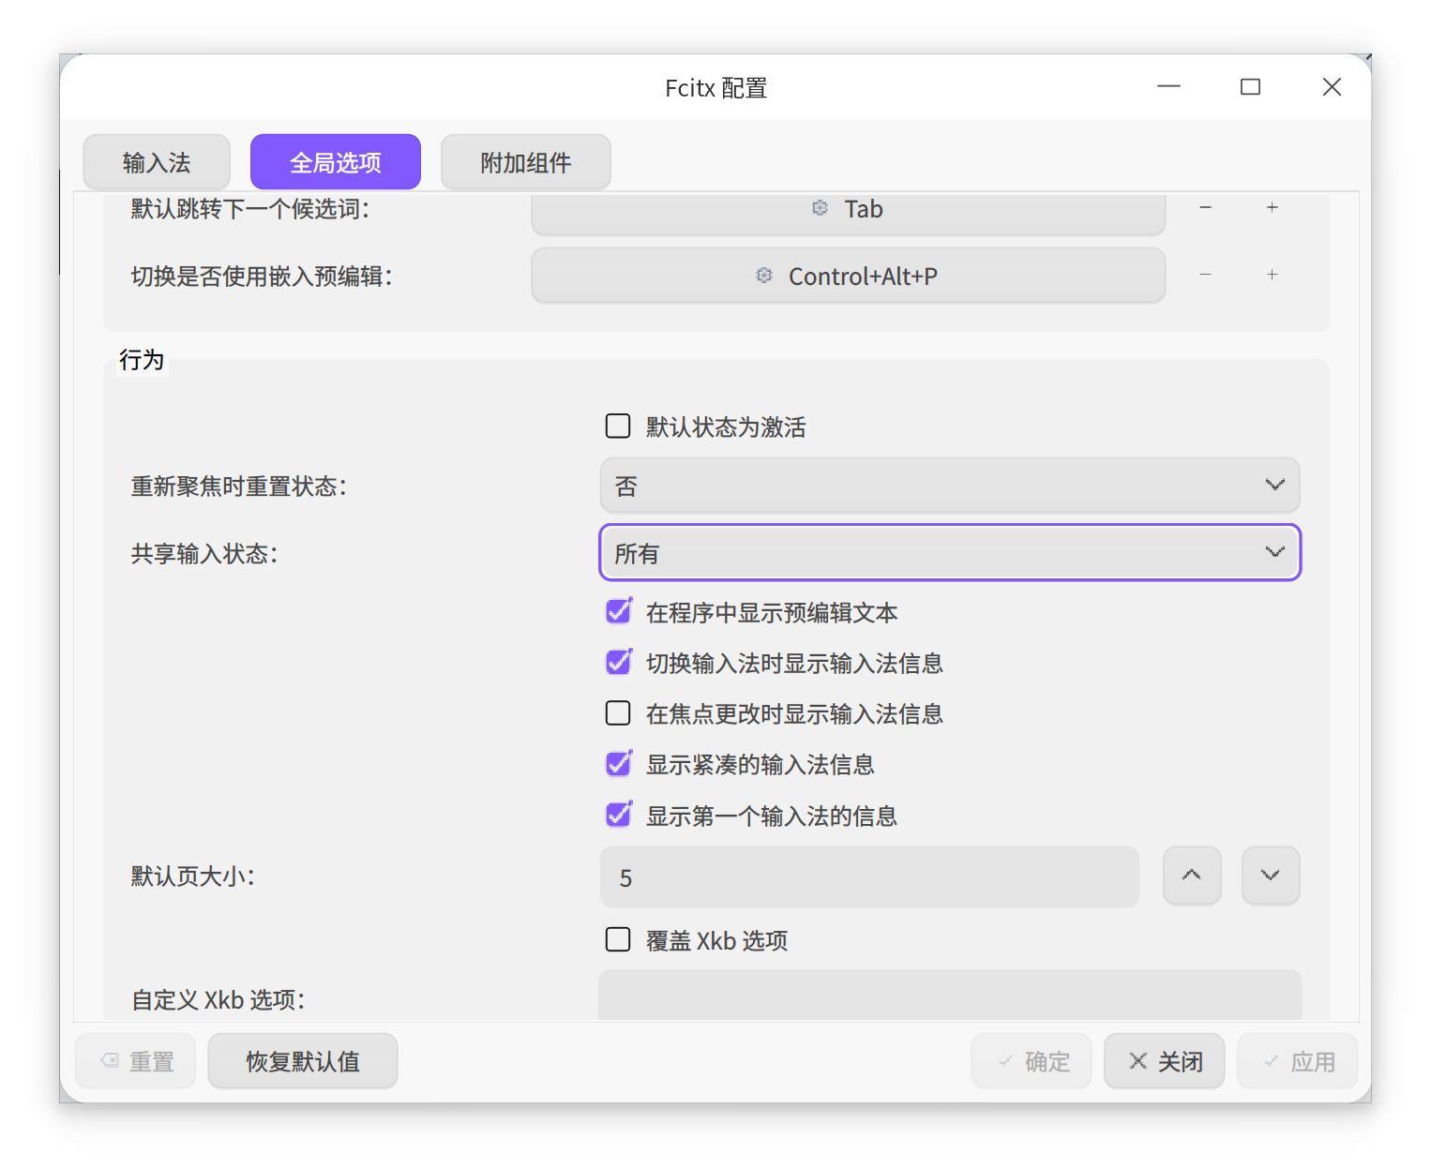Click the plus icon beside Control+Alt+P

(1272, 275)
